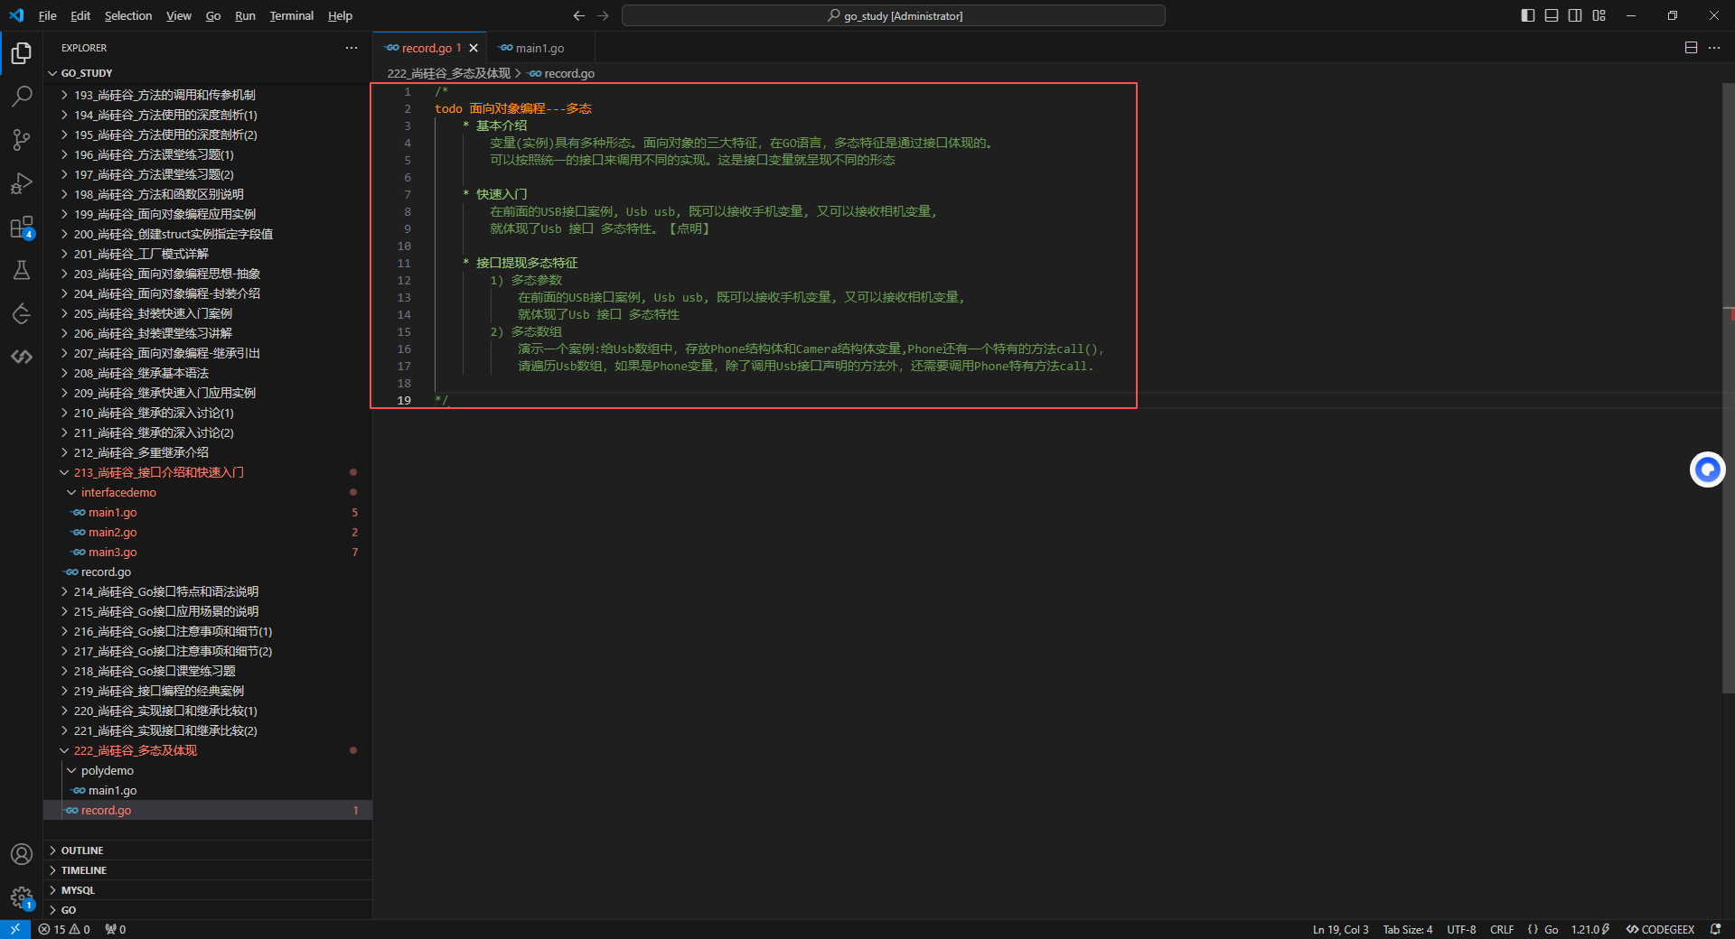
Task: Open Run and Debug view
Action: [22, 183]
